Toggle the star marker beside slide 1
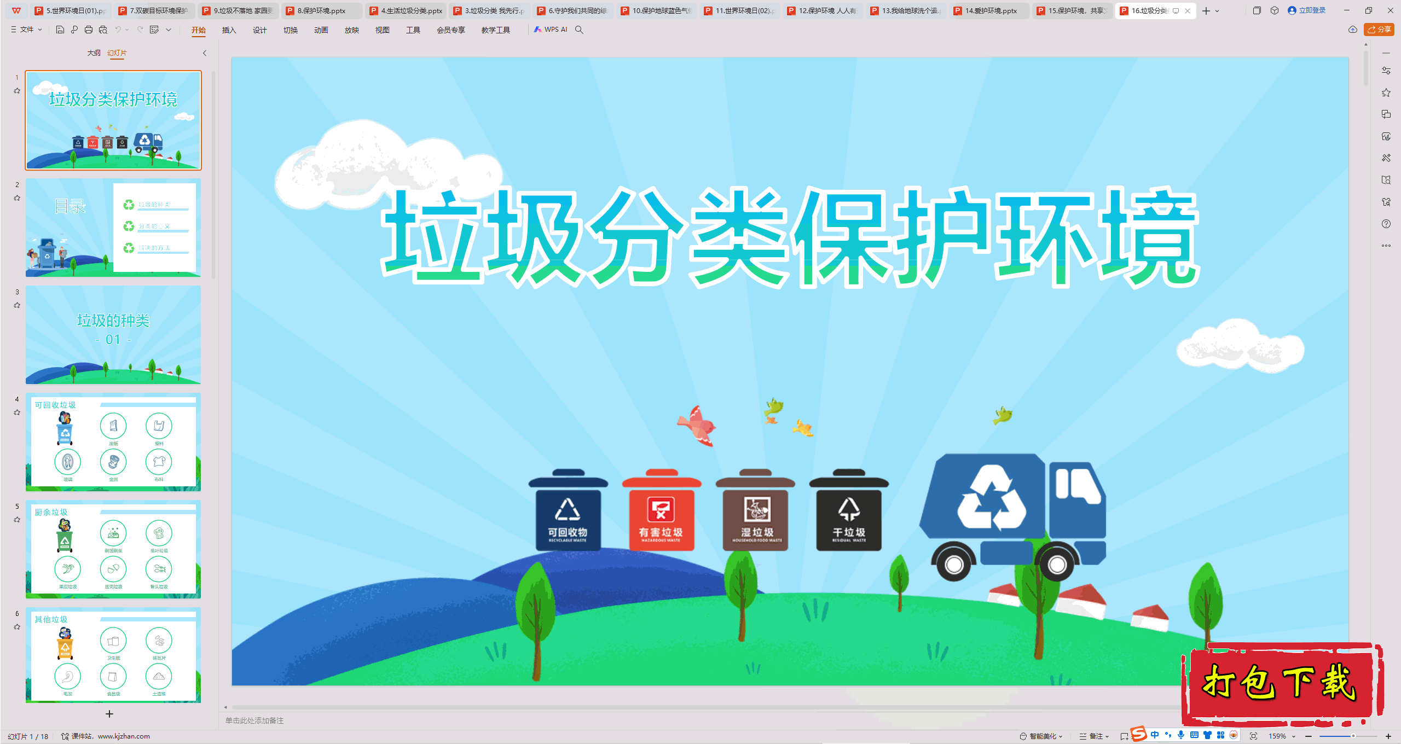This screenshot has height=744, width=1401. click(x=17, y=91)
